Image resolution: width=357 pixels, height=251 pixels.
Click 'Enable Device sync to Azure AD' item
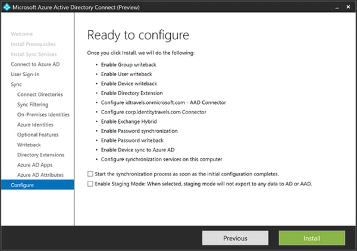(138, 150)
